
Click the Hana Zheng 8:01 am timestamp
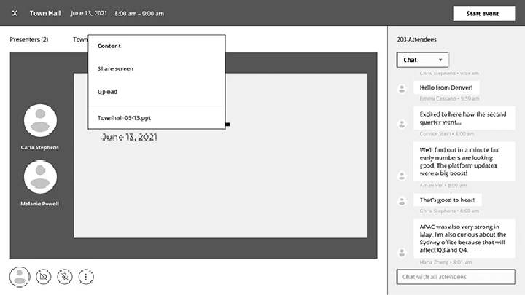[446, 262]
